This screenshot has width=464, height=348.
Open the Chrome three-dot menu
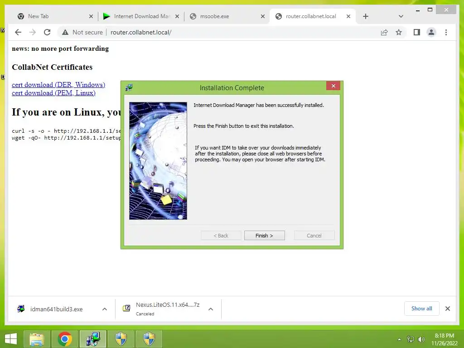446,32
